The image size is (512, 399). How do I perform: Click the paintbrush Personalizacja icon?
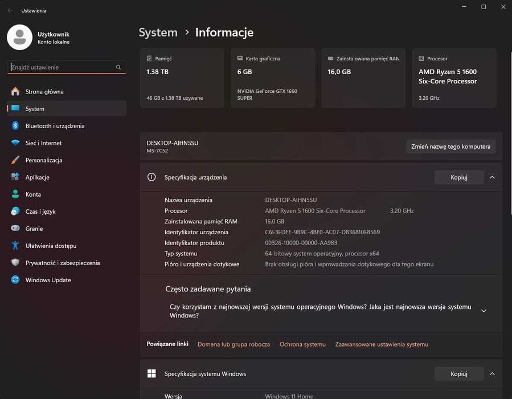(x=15, y=160)
